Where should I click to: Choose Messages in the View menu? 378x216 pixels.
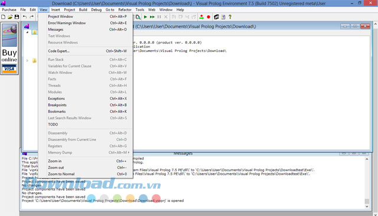[x=86, y=30]
